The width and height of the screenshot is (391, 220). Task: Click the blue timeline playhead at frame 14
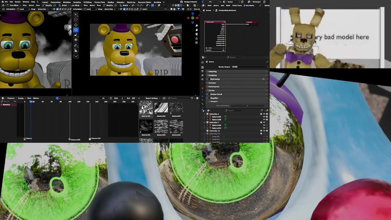[x=31, y=101]
